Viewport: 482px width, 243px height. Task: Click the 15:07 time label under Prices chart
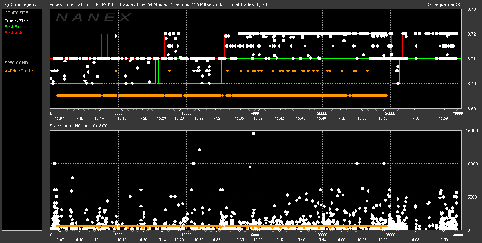(59, 118)
